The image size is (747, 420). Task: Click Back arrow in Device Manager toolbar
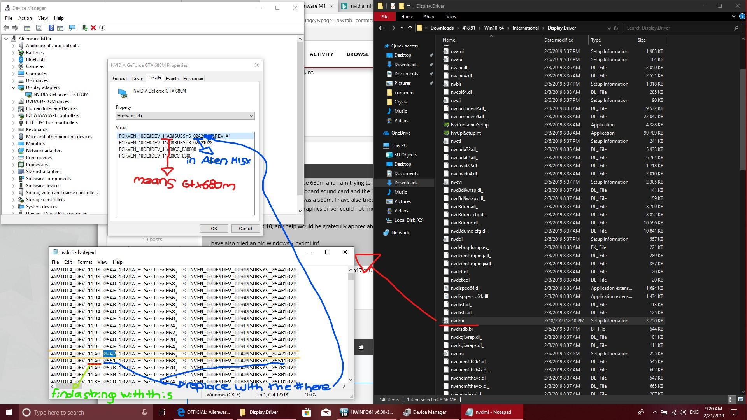(6, 28)
